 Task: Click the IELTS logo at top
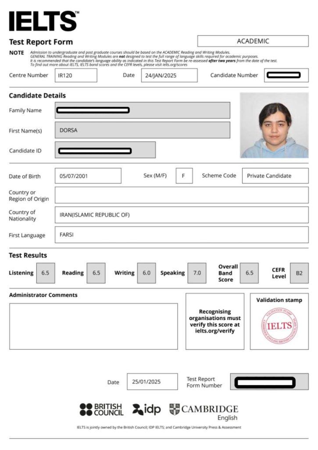(44, 21)
